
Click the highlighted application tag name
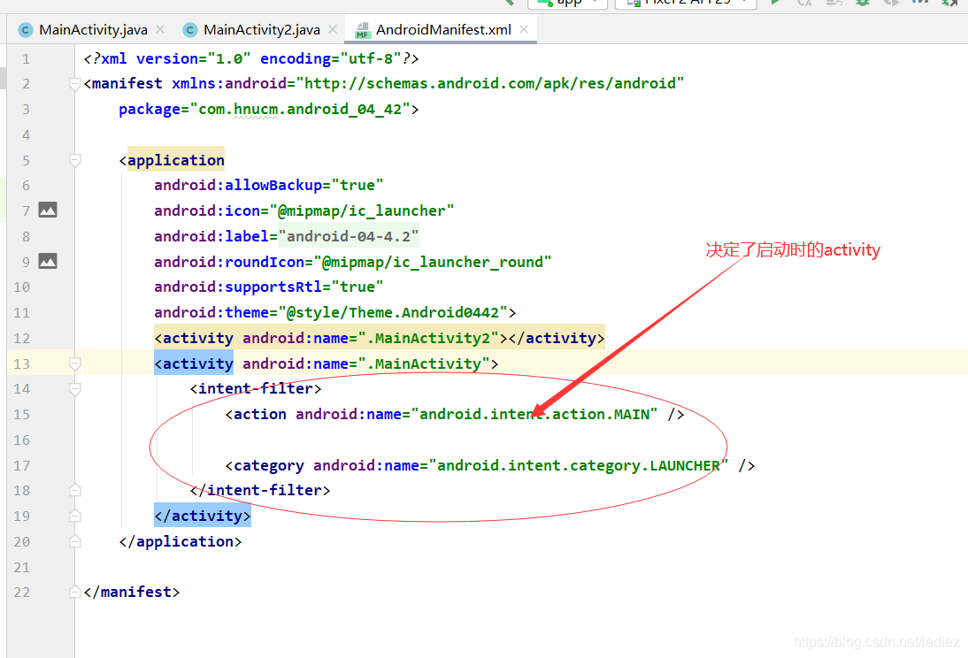[176, 160]
